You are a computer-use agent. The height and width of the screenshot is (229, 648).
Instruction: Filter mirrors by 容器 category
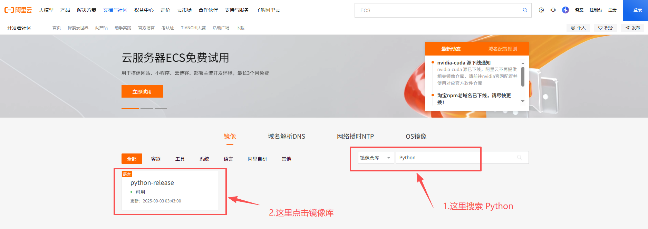(x=156, y=159)
